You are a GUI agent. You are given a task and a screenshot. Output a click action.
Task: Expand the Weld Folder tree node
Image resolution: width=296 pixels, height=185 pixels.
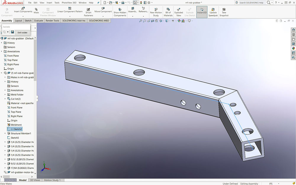click(x=5, y=95)
